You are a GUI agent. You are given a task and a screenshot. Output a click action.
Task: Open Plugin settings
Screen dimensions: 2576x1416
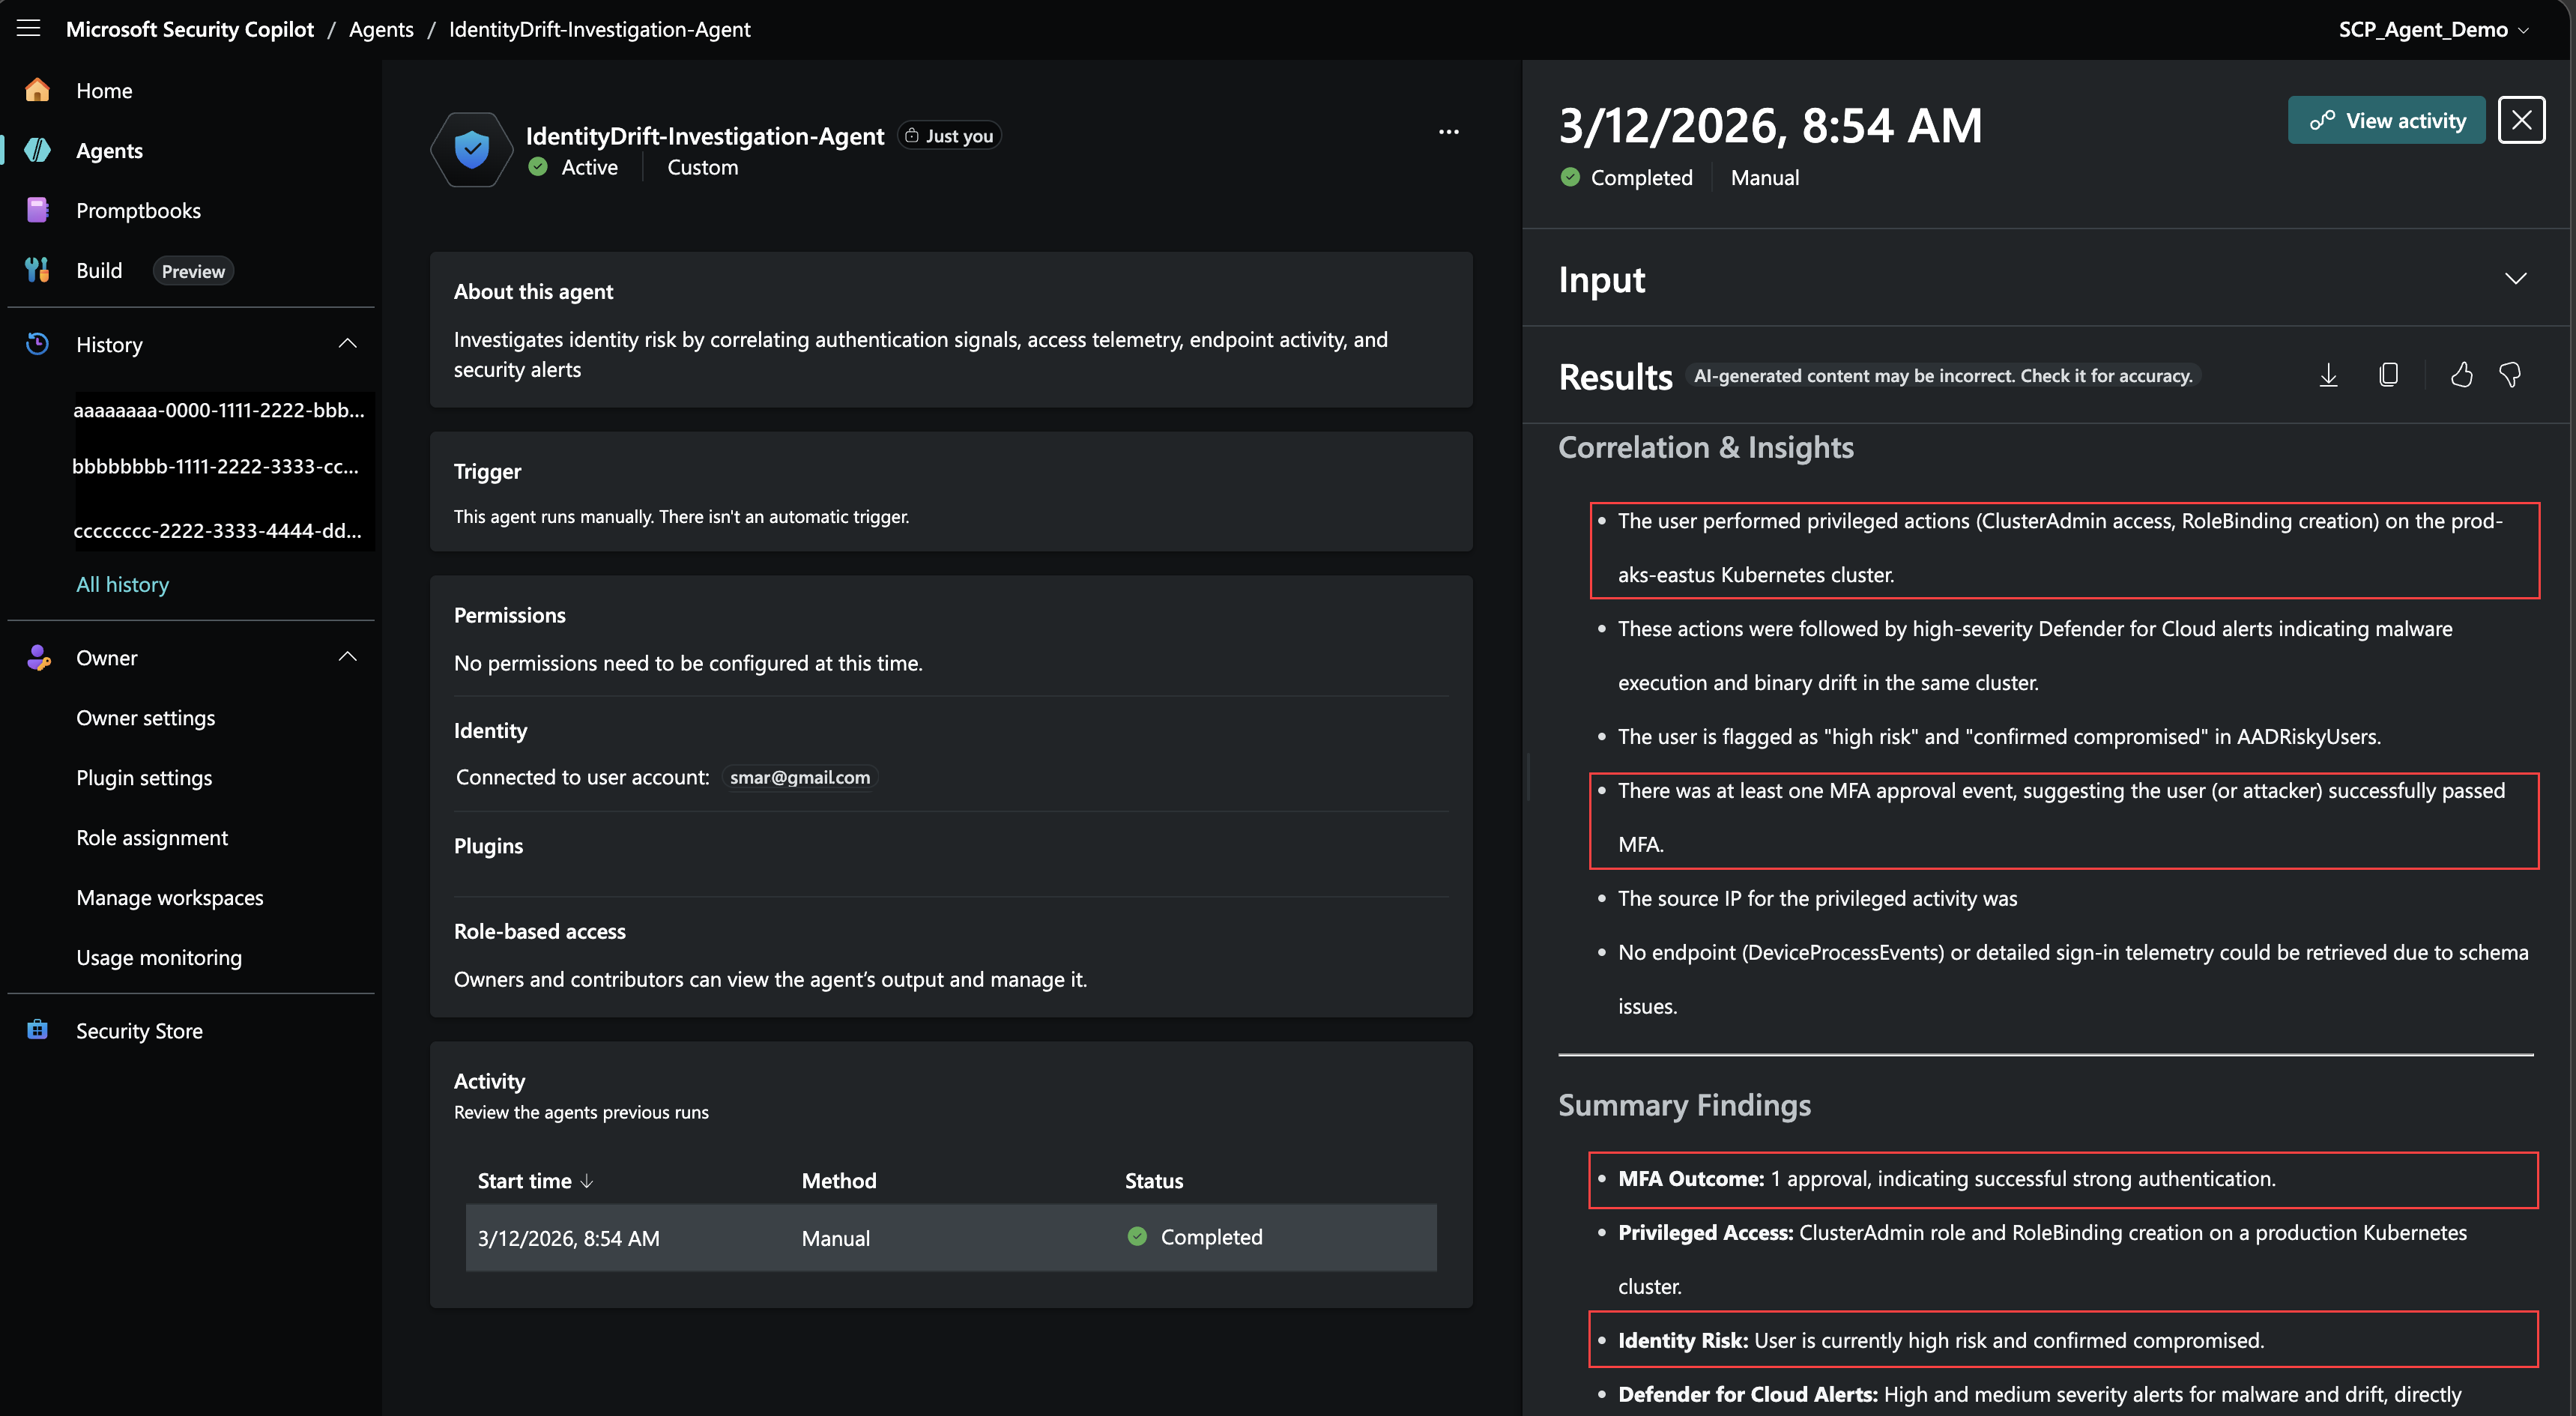(144, 777)
